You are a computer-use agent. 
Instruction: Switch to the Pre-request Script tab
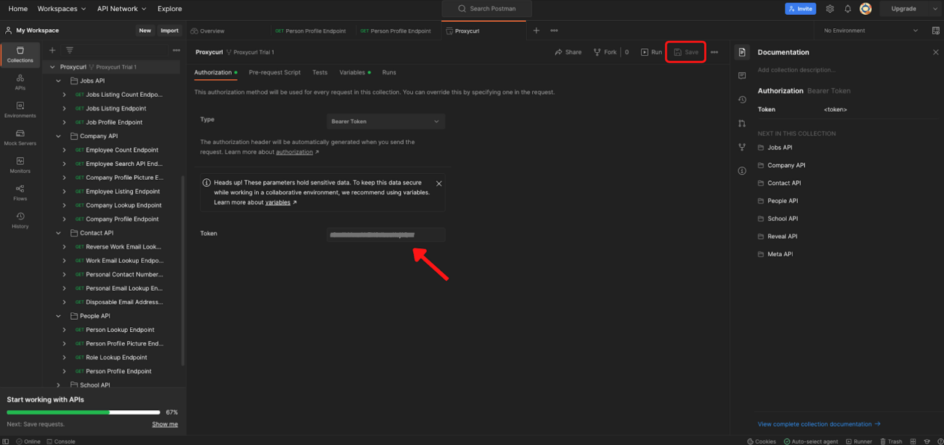(x=275, y=72)
